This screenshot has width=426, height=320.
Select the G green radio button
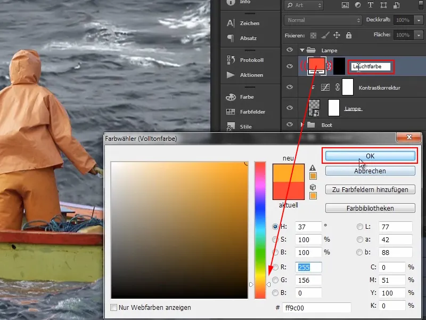(x=275, y=280)
